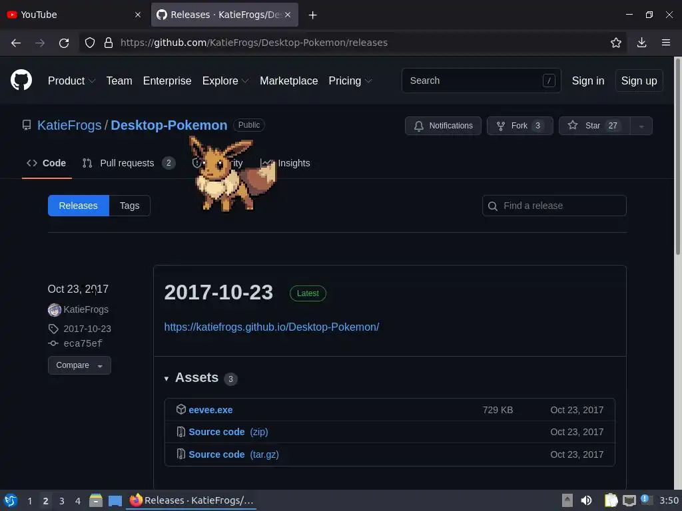Open the file manager taskbar icon
682x511 pixels.
pos(96,500)
